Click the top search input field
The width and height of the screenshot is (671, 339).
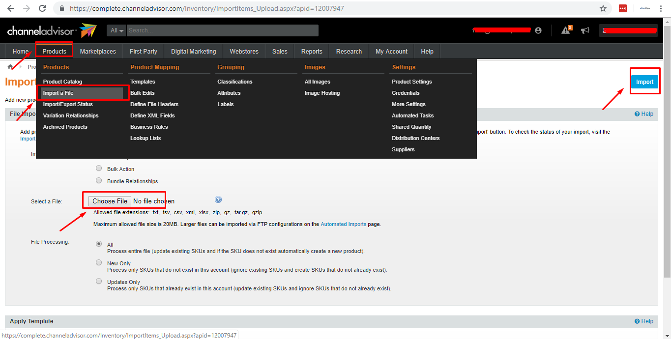[222, 30]
